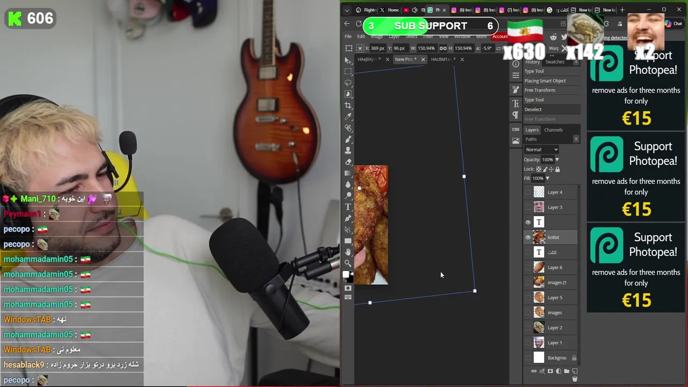
Task: Toggle Quick Mask mode icon
Action: (x=348, y=288)
